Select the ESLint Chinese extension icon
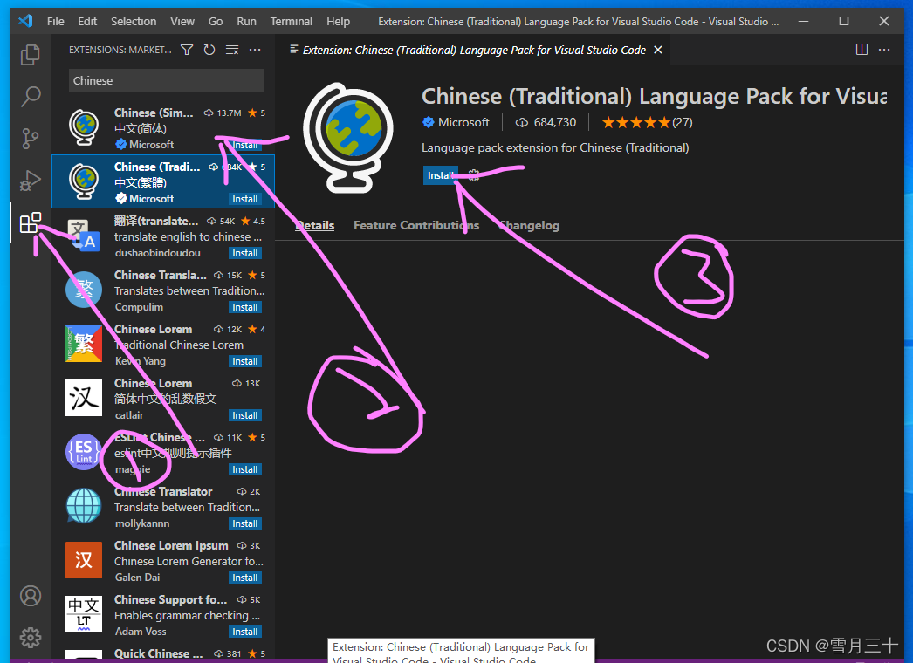Image resolution: width=913 pixels, height=663 pixels. [84, 452]
